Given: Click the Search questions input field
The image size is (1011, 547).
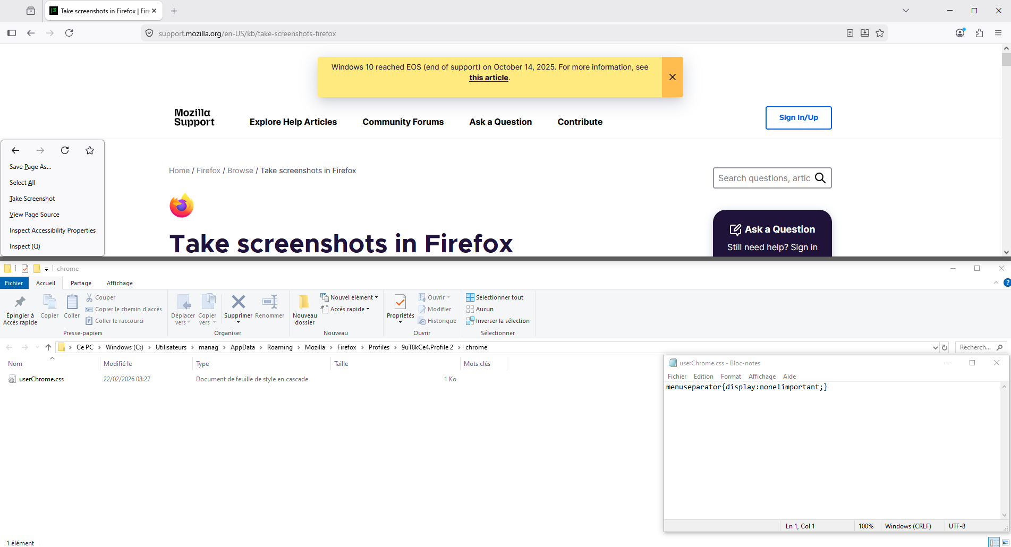Looking at the screenshot, I should (x=763, y=178).
